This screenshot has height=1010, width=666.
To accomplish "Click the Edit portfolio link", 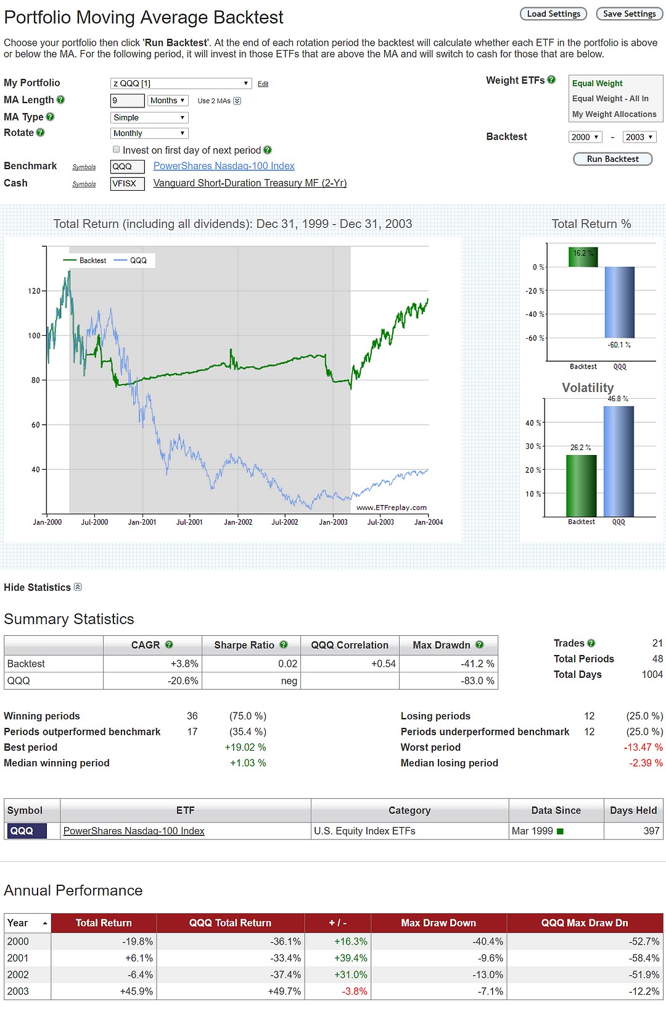I will [x=263, y=84].
